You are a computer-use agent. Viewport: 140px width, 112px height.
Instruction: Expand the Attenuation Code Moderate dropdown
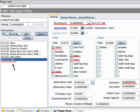point(92,82)
